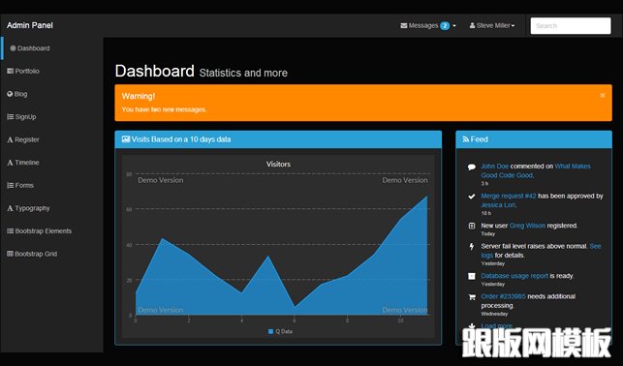623x366 pixels.
Task: Click the Bootstrap Elements bars icon
Action: click(11, 231)
